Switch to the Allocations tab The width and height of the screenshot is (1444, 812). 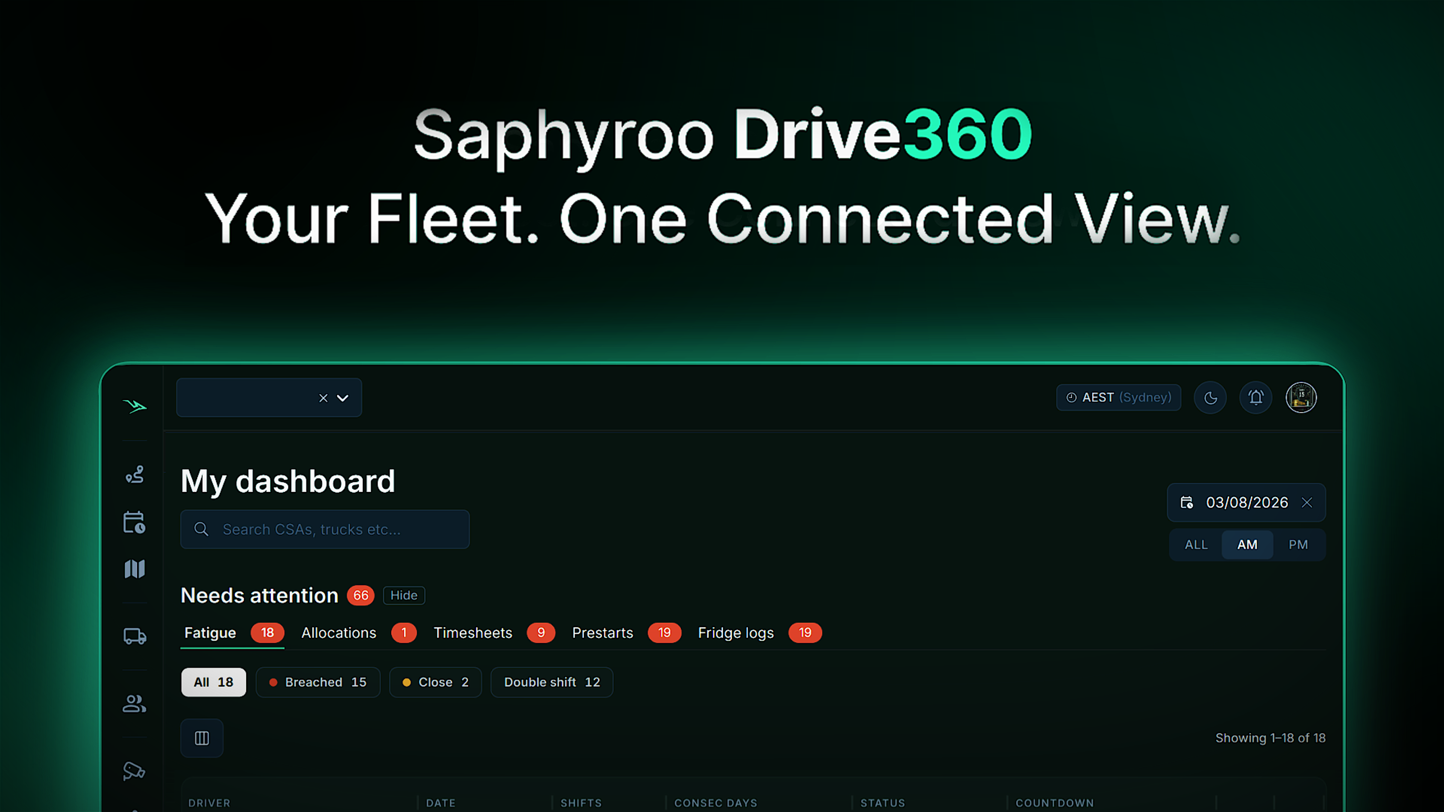[x=359, y=633]
